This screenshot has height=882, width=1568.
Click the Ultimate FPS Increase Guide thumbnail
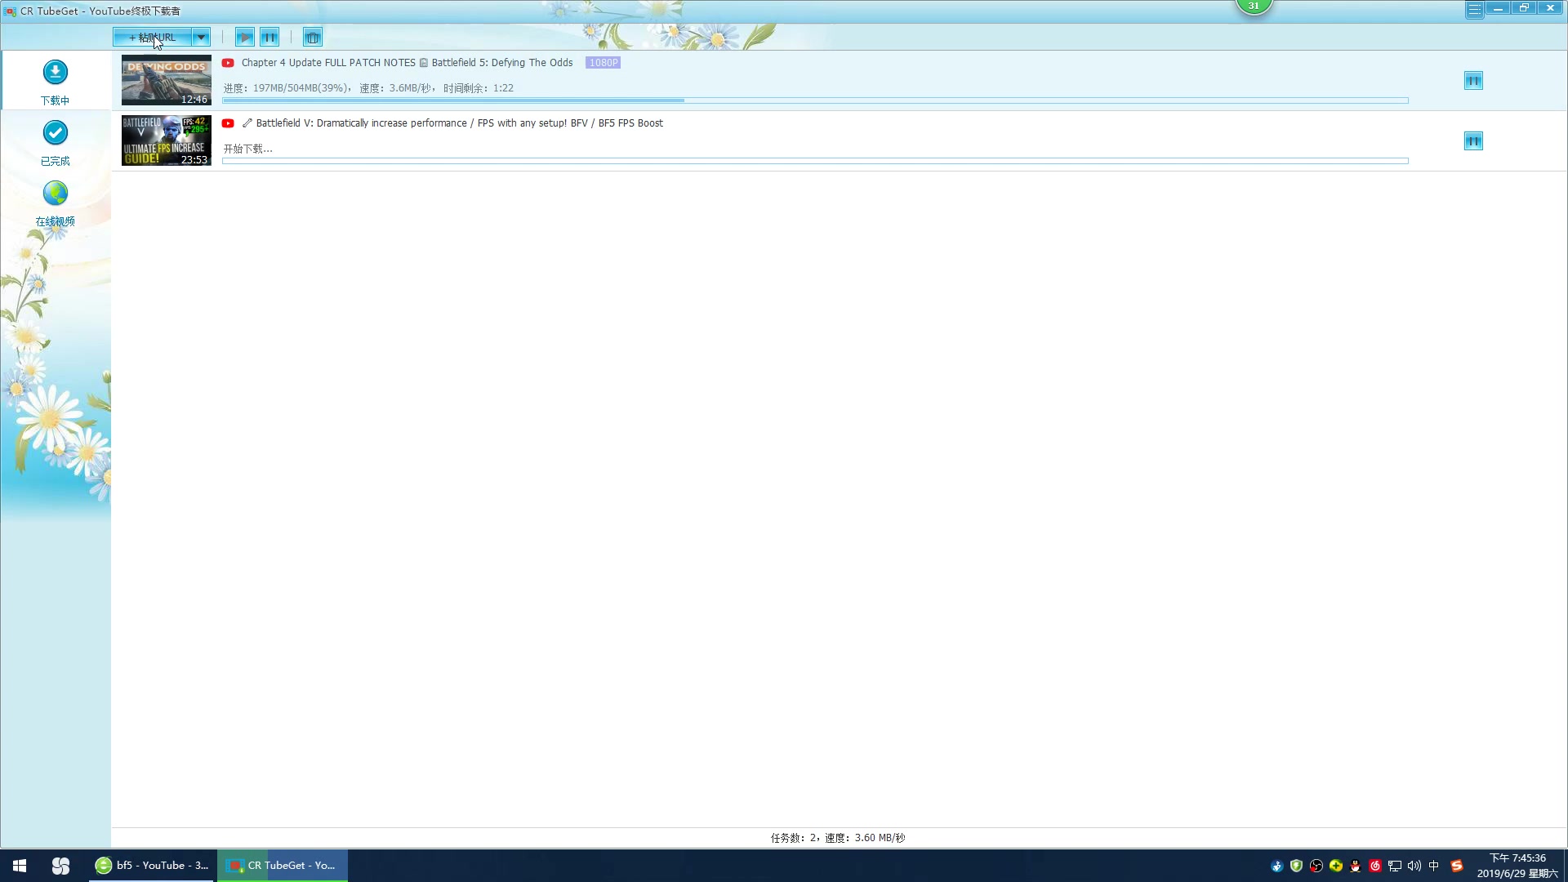(x=167, y=140)
